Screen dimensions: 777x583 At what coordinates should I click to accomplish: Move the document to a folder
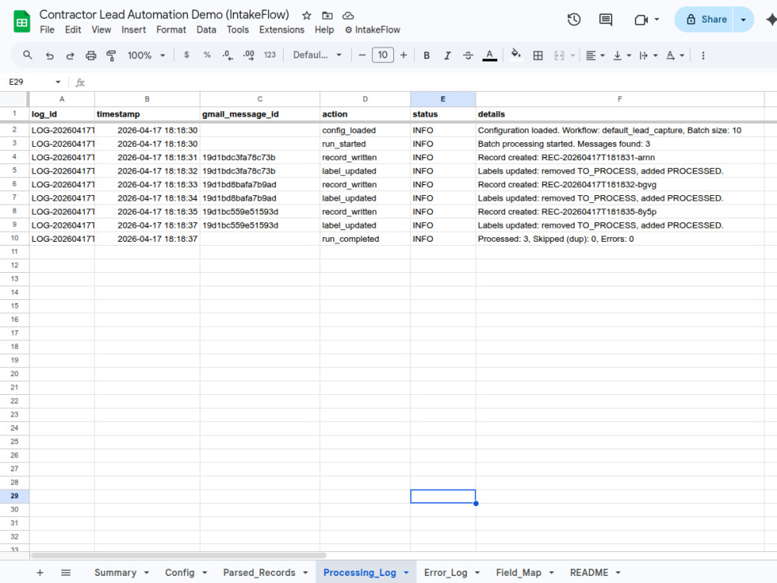[327, 16]
